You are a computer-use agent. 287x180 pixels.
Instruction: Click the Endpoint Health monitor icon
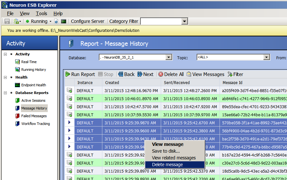pos(17,85)
